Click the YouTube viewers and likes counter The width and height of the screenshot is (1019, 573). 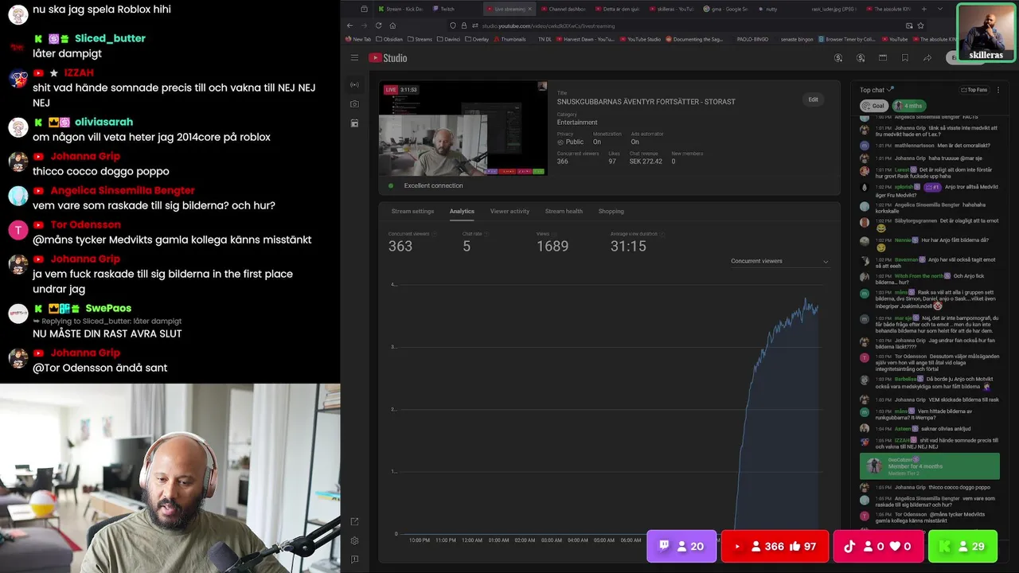coord(775,547)
